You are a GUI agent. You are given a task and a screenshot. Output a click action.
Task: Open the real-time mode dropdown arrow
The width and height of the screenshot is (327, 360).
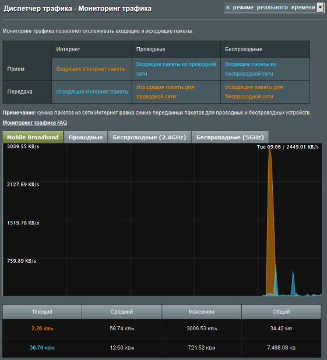pos(320,8)
